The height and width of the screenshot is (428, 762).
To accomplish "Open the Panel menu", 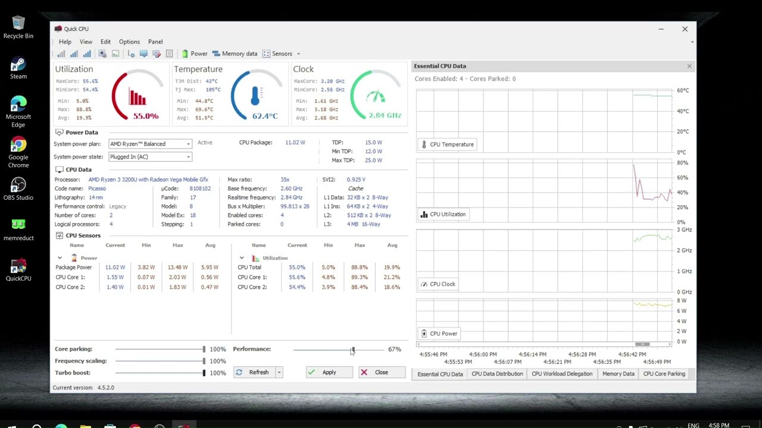I will coord(155,42).
